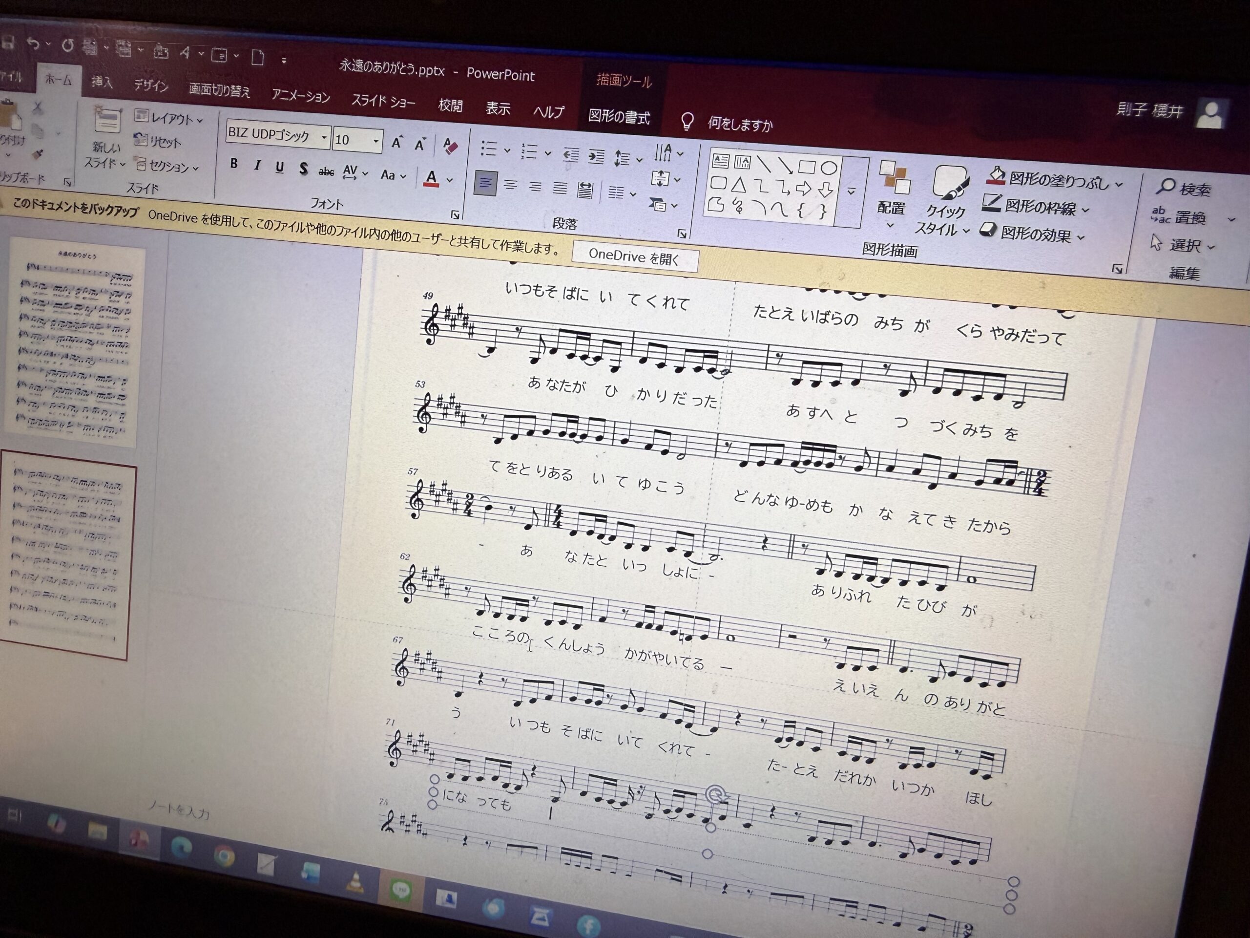Image resolution: width=1250 pixels, height=938 pixels.
Task: Switch to アニメーション tab
Action: [301, 96]
